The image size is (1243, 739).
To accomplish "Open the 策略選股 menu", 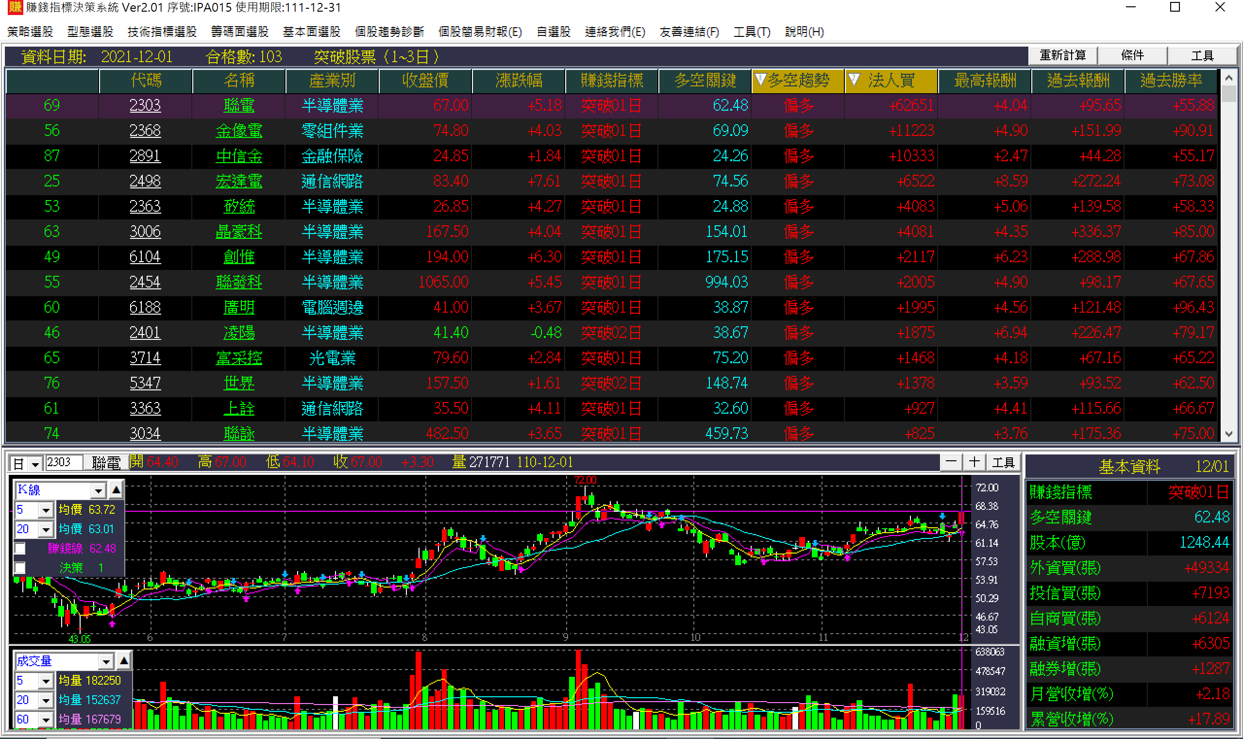I will point(31,32).
